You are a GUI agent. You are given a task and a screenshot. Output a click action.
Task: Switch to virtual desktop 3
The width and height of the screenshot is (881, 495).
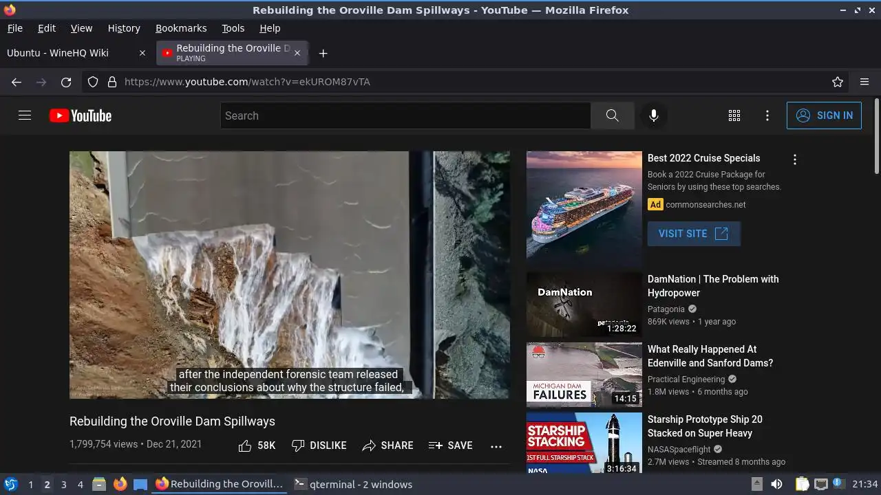tap(63, 485)
